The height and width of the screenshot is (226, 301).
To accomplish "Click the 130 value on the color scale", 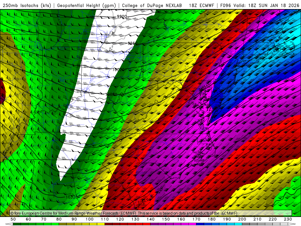I will 135,219.
